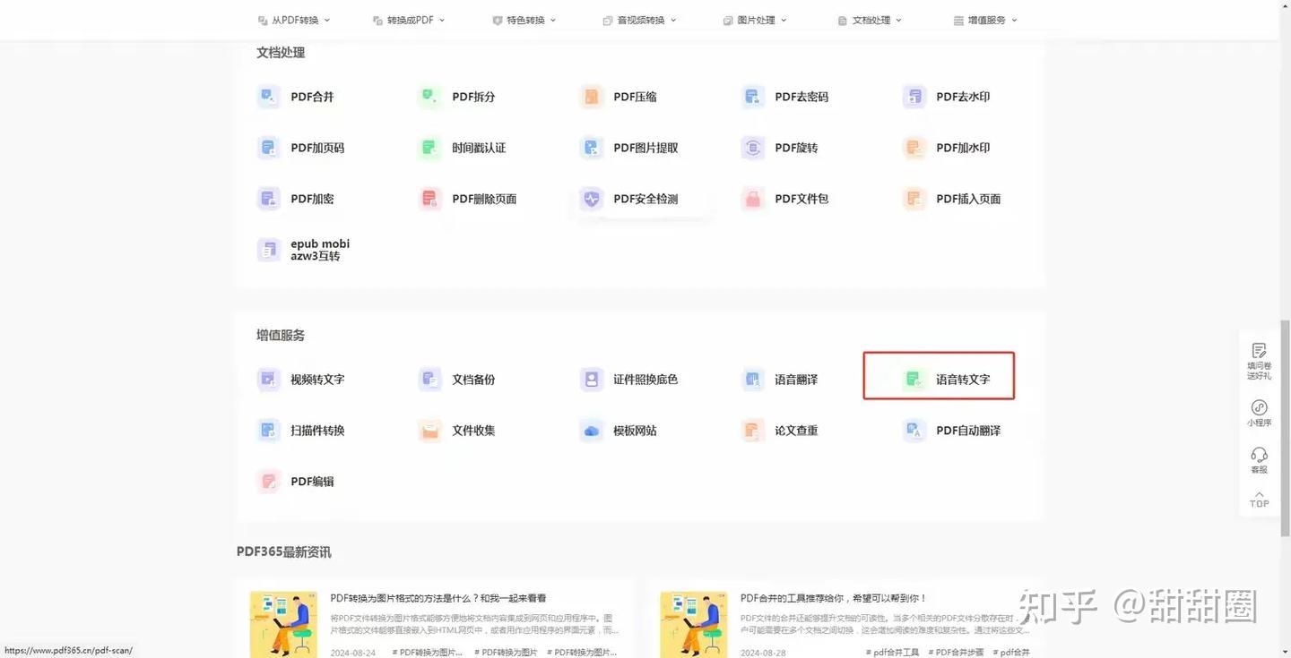
Task: Open the PDF加水印 tool icon
Action: [914, 148]
